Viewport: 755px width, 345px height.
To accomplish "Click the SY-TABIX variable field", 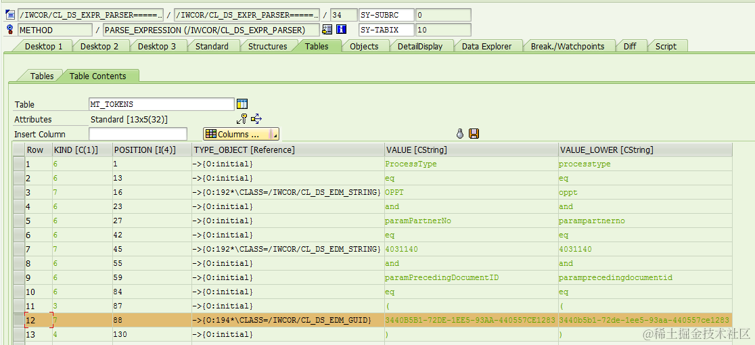I will click(387, 30).
